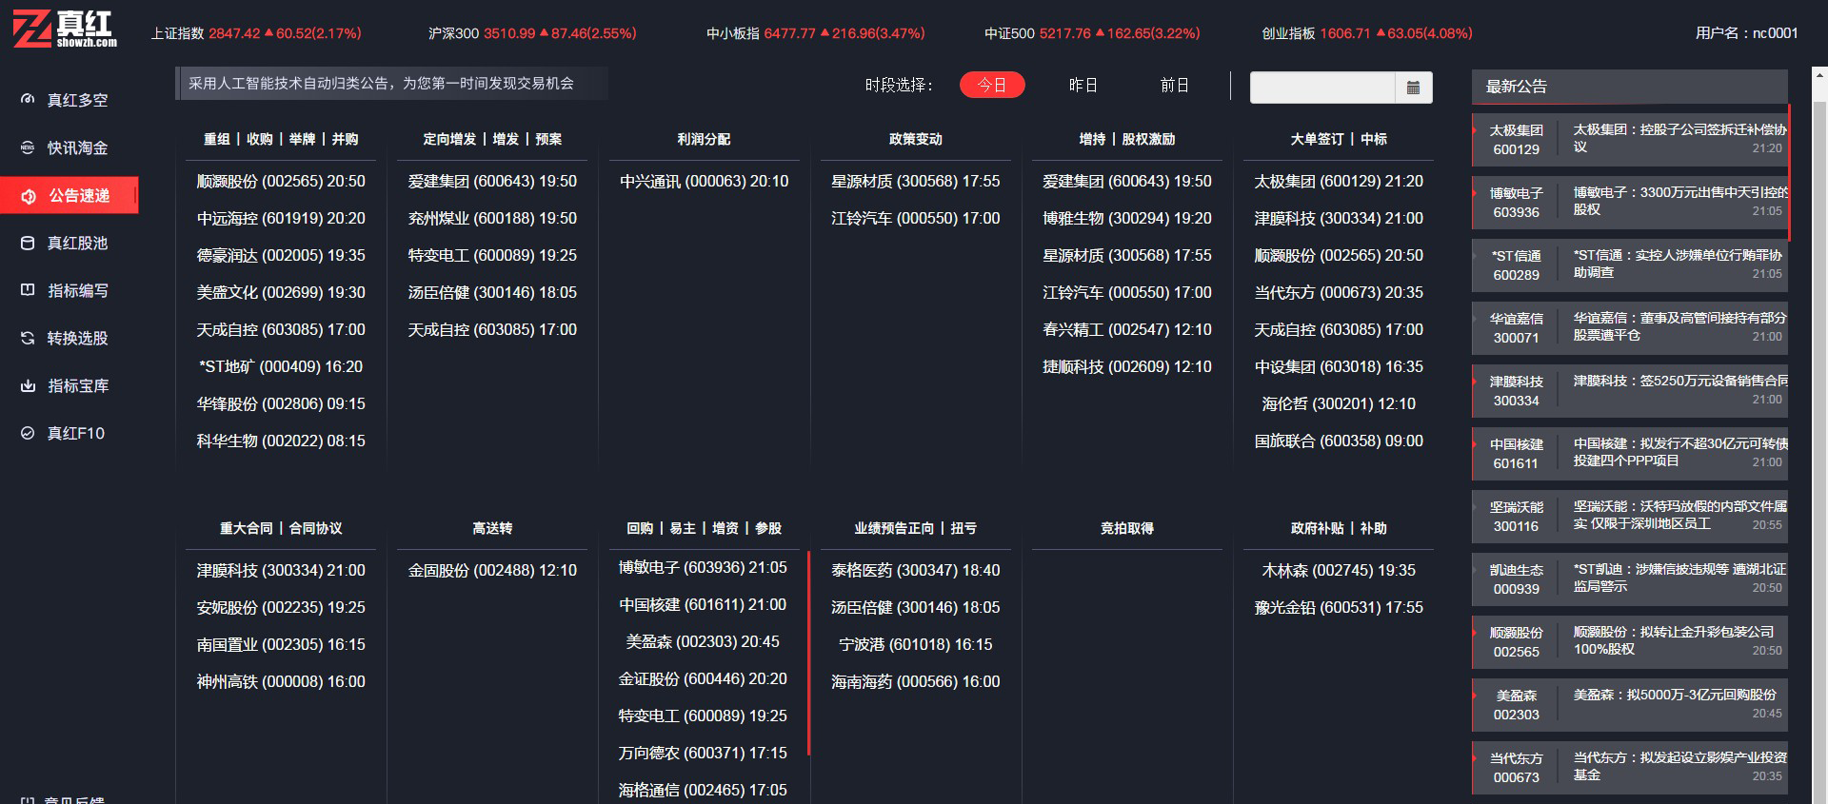Open 海伦哲 (300201) 12:10
The image size is (1828, 804).
click(1338, 403)
